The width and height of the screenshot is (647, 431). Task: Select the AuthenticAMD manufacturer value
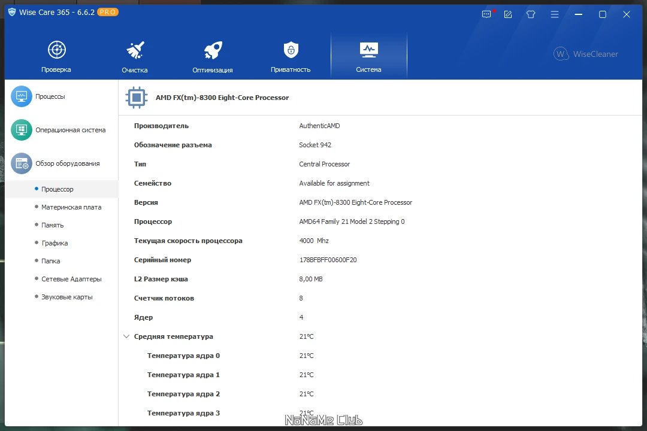(x=319, y=126)
